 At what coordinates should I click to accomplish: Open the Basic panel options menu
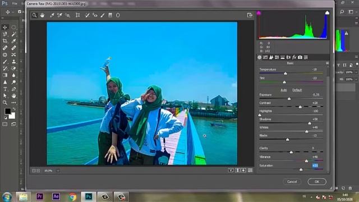point(327,63)
